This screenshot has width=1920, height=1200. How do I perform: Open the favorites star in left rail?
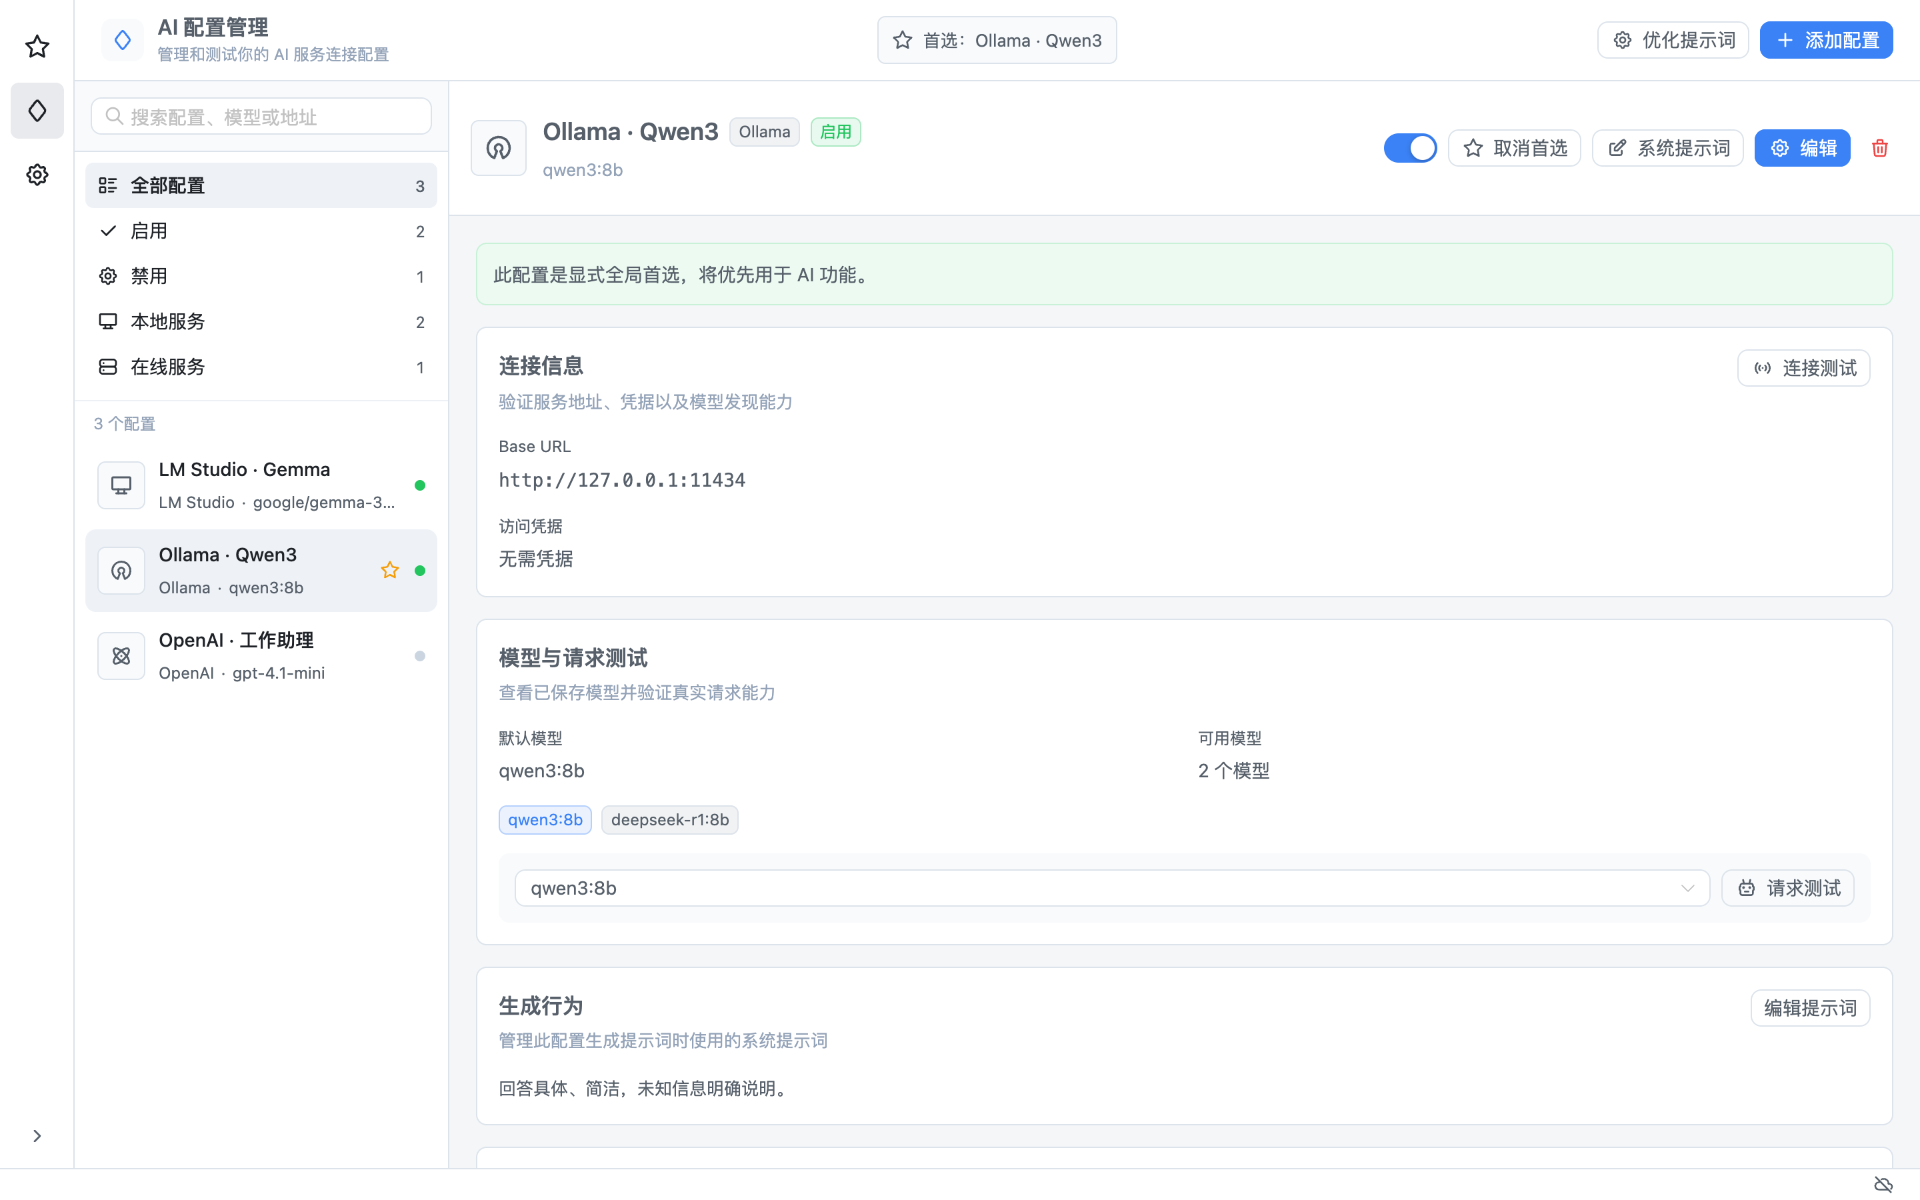click(37, 47)
